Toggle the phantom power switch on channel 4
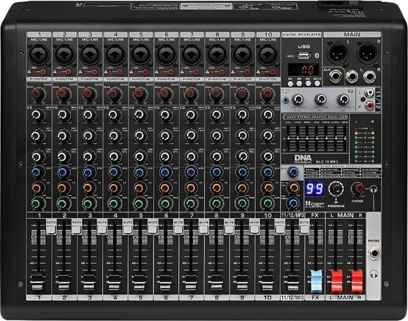 (118, 71)
